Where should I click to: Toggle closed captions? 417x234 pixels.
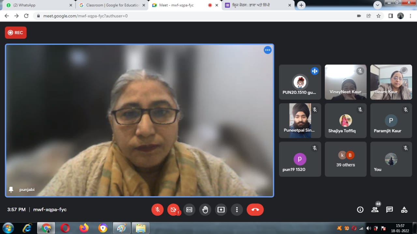tap(189, 210)
